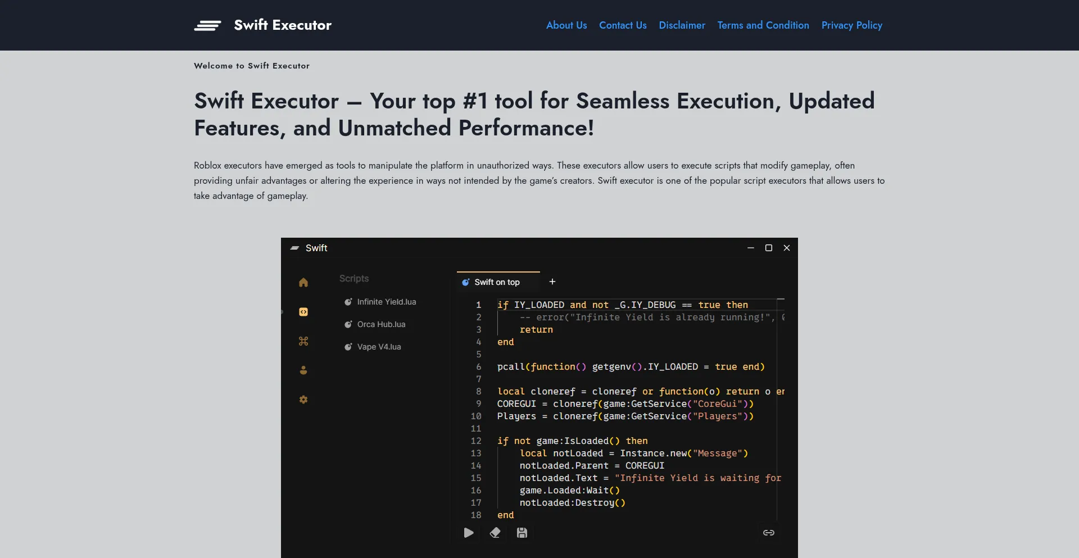Open the code editor sidebar icon

[303, 311]
